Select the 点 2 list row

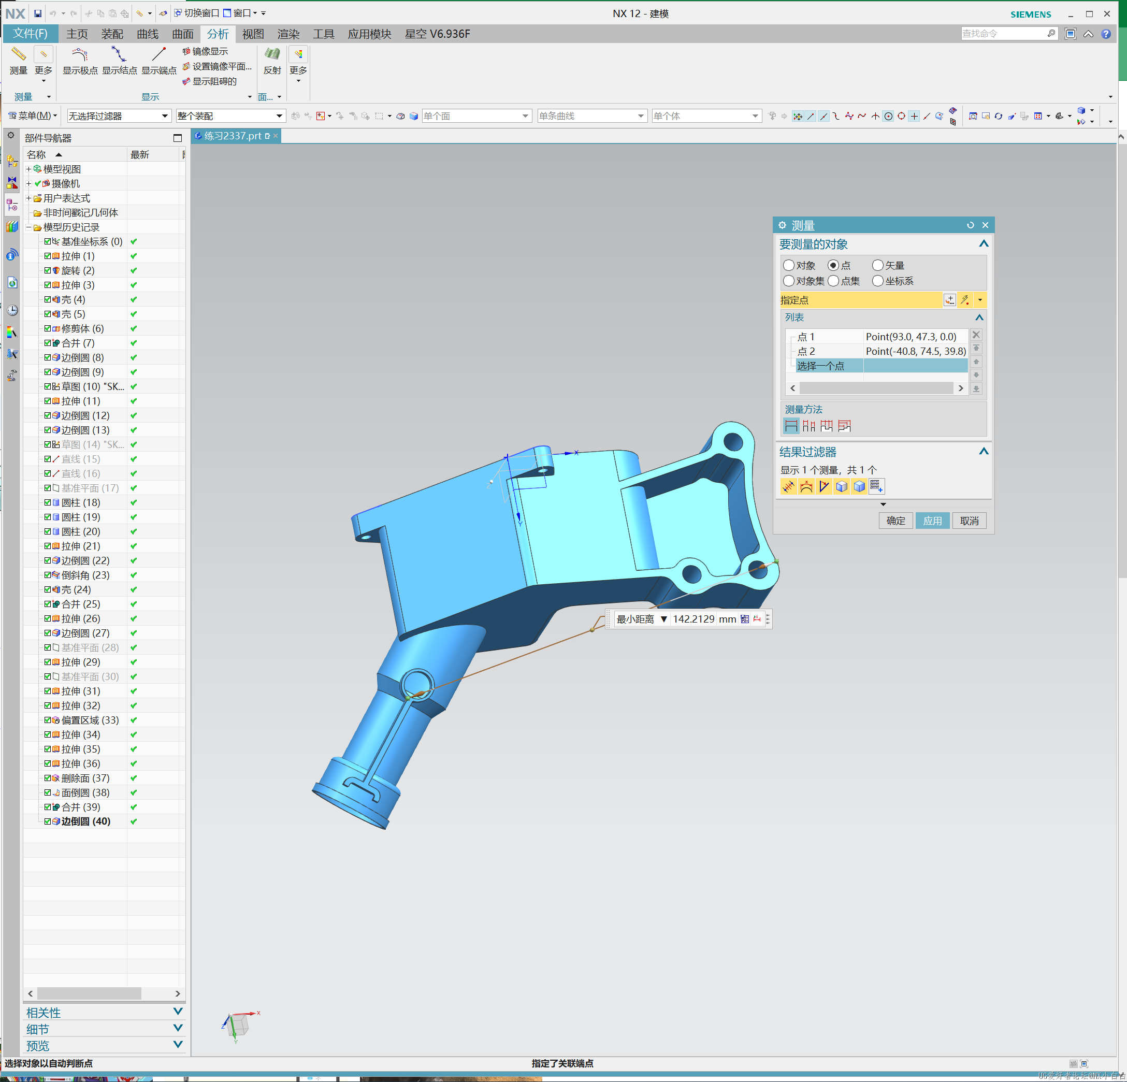[876, 351]
